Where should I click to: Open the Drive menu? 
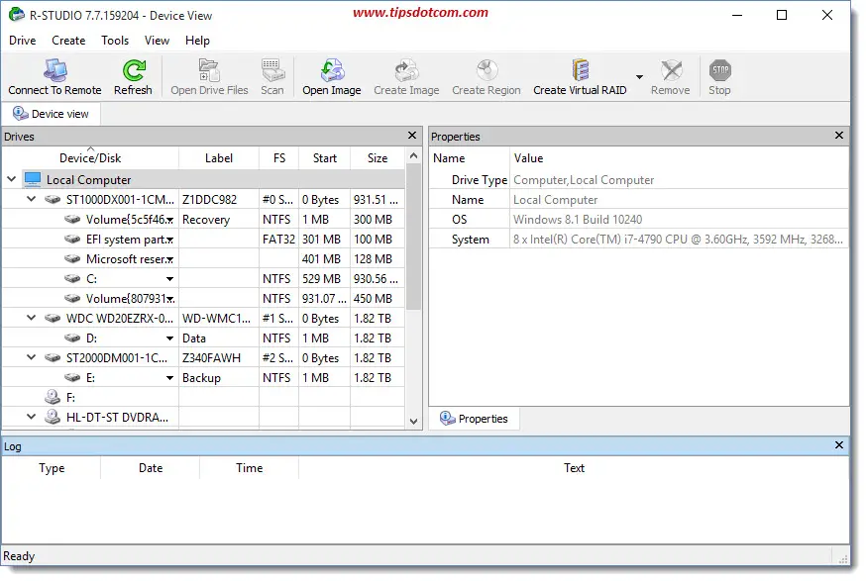coord(23,41)
